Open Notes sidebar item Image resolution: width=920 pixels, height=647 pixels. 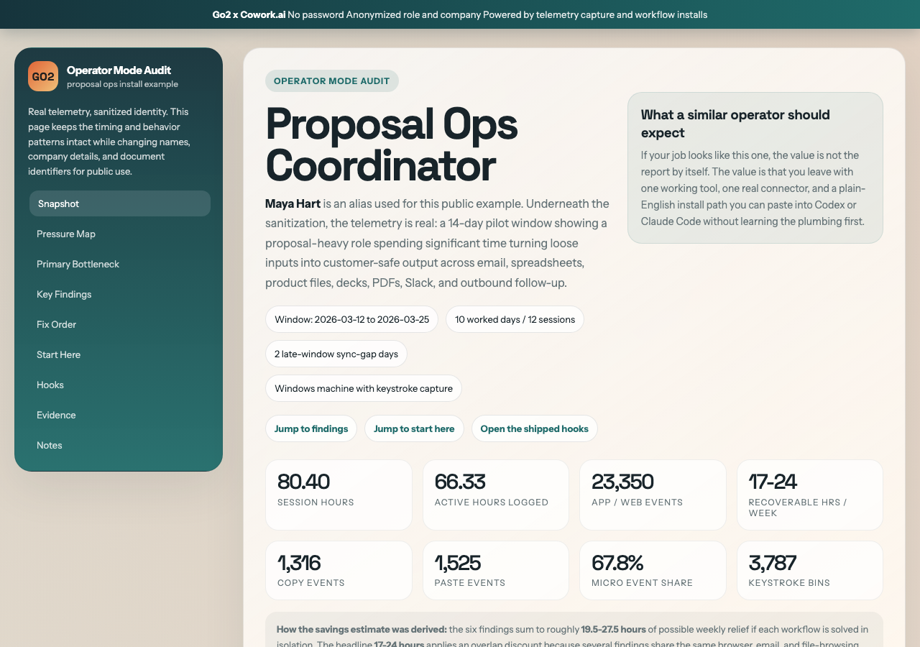[x=120, y=445]
